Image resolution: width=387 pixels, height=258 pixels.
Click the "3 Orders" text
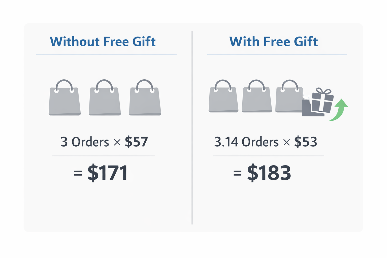tap(85, 142)
